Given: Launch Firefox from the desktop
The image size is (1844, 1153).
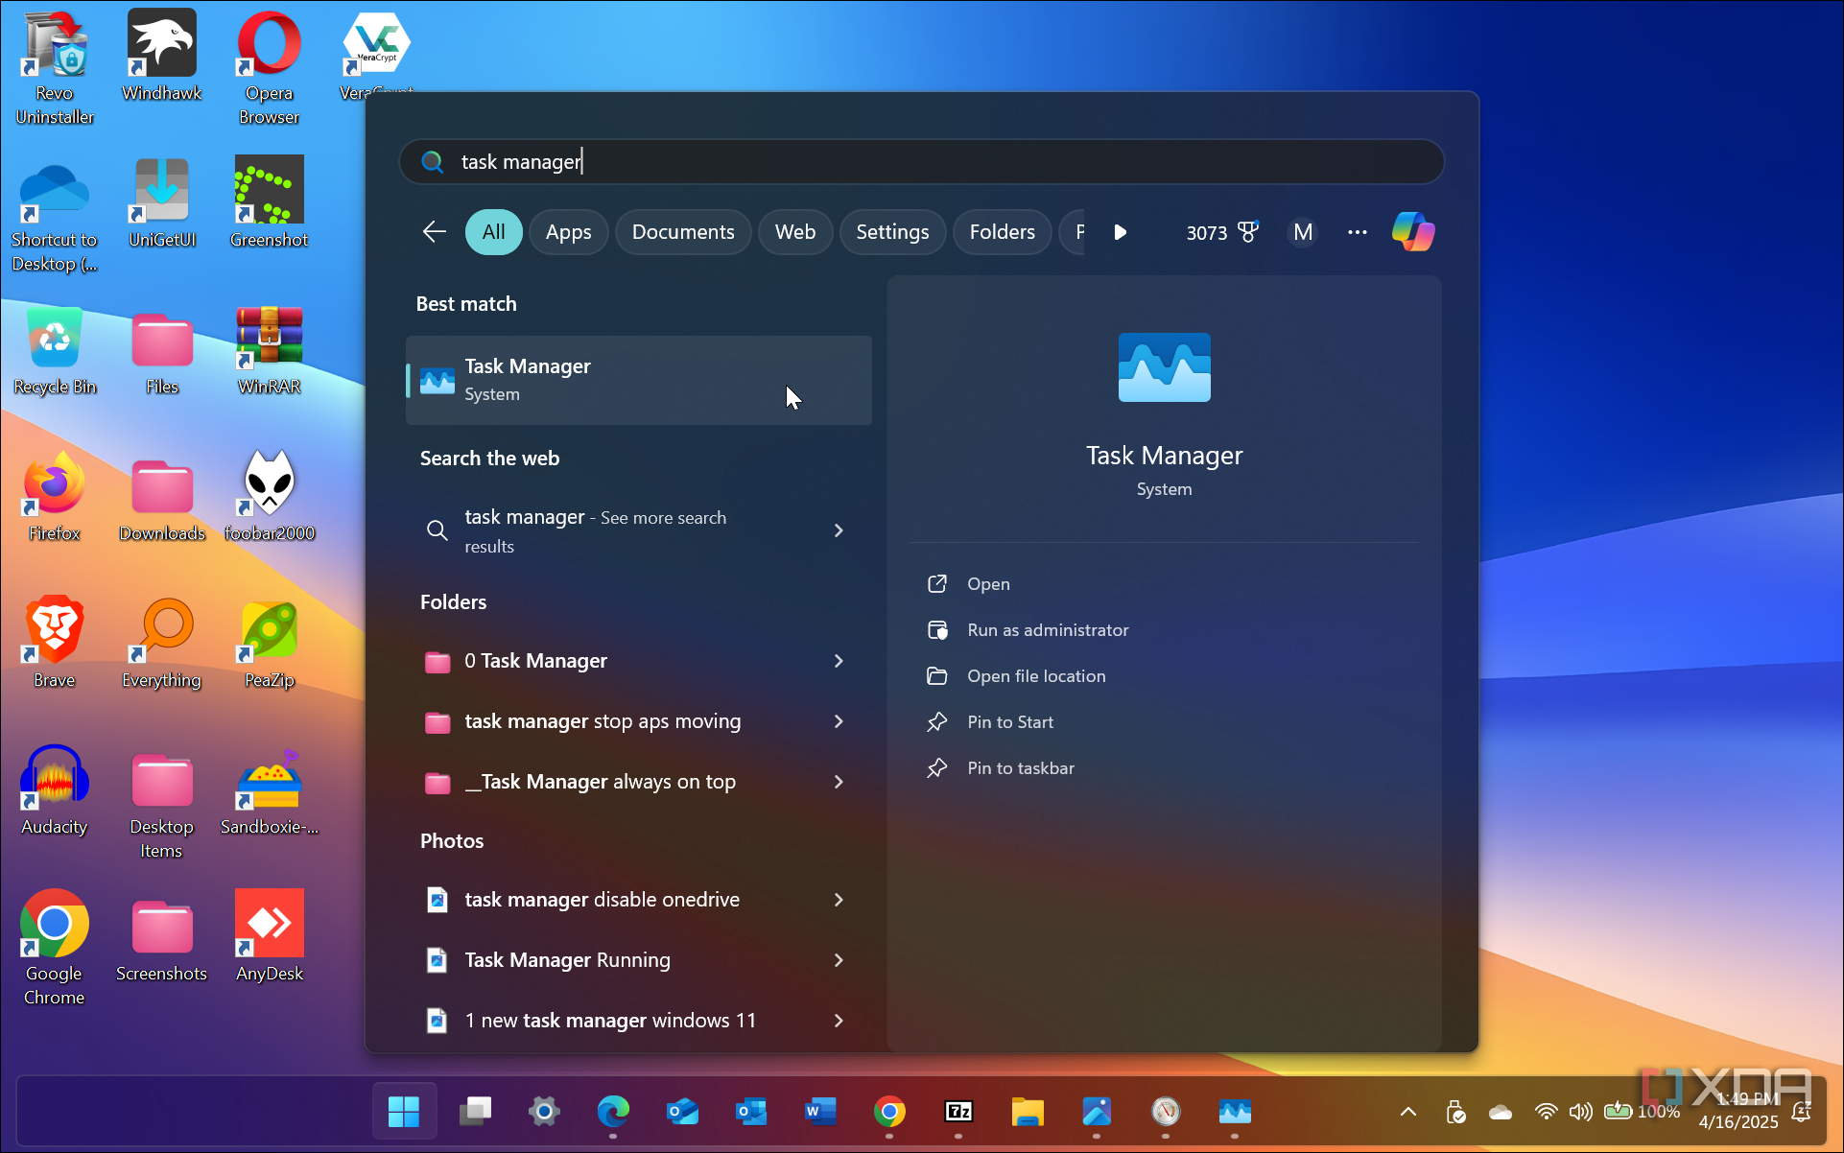Looking at the screenshot, I should click(x=55, y=496).
